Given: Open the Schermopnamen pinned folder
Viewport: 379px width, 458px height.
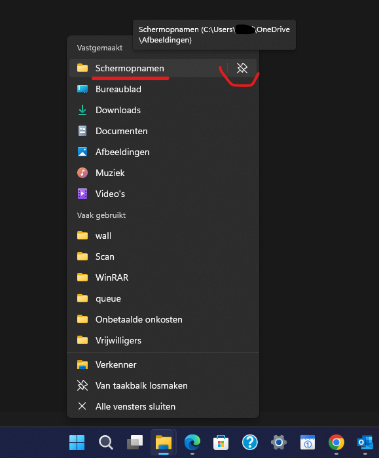Looking at the screenshot, I should click(149, 68).
